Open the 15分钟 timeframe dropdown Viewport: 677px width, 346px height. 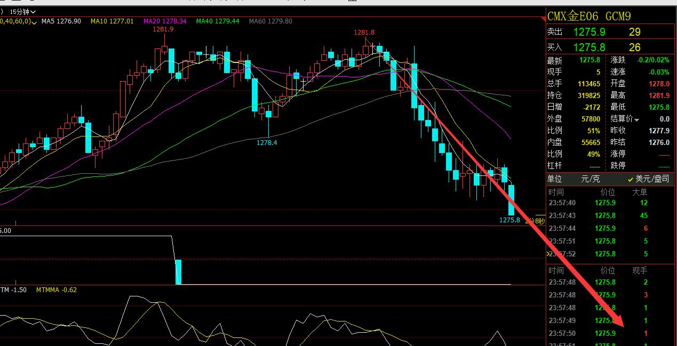[x=23, y=11]
